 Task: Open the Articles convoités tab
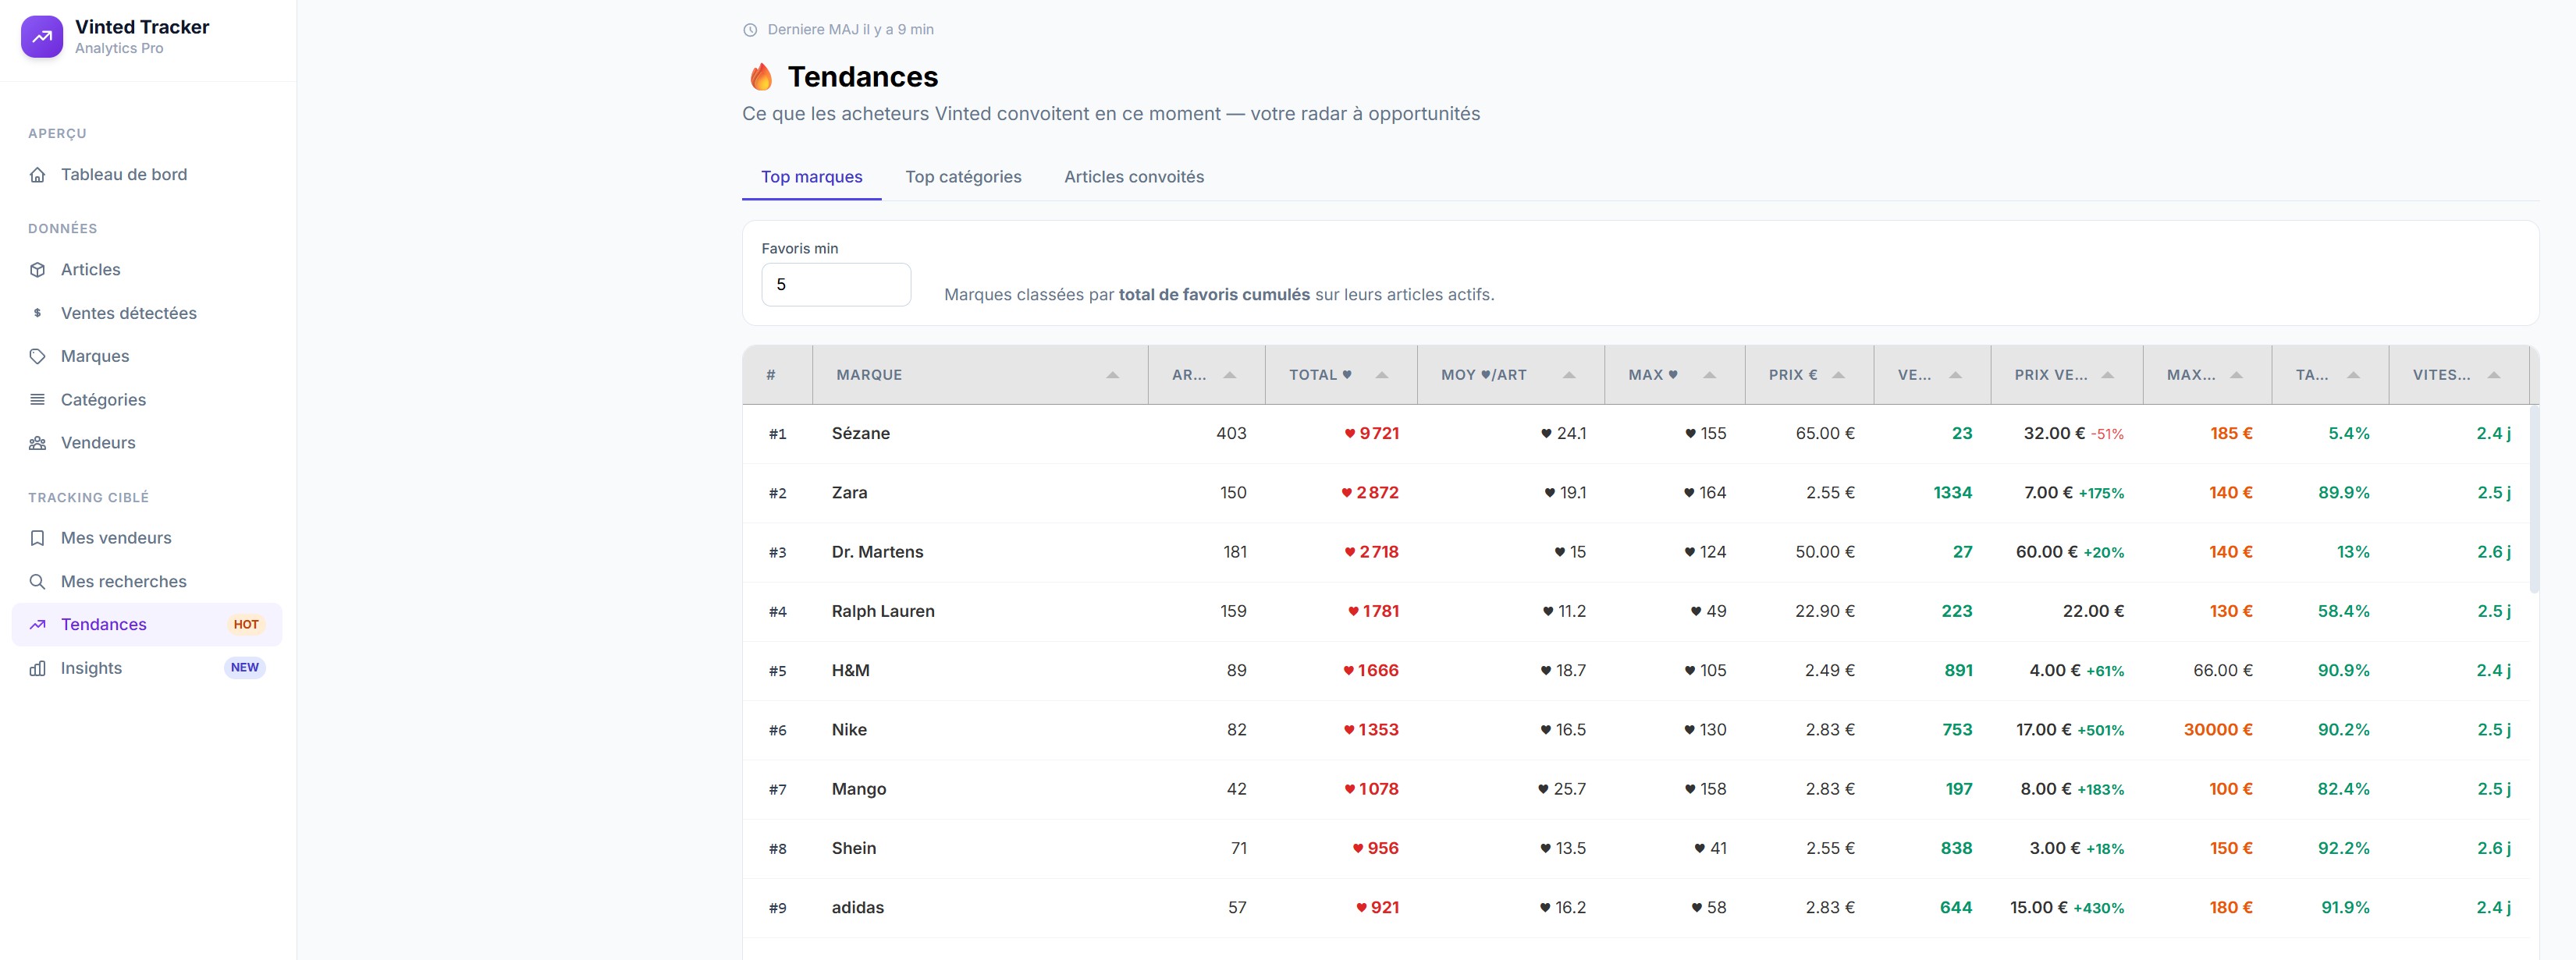1134,177
